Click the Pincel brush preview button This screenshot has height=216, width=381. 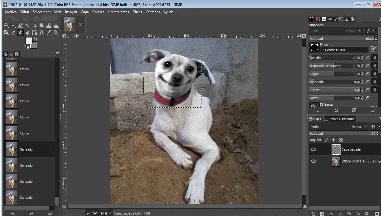(314, 48)
